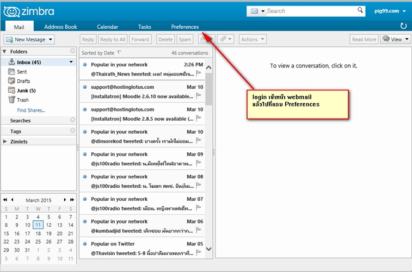The height and width of the screenshot is (272, 412).
Task: Mark message as Spam
Action: click(x=185, y=39)
